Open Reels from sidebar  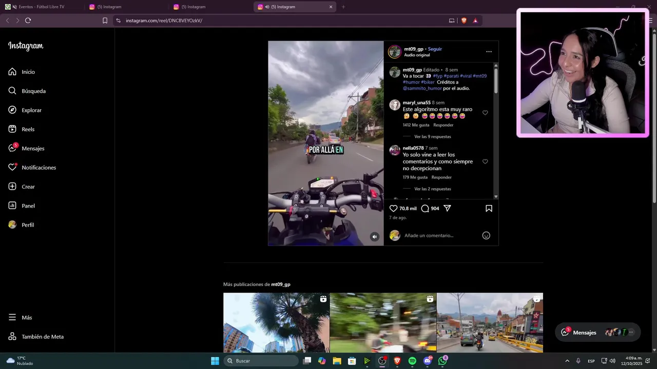[x=21, y=129]
